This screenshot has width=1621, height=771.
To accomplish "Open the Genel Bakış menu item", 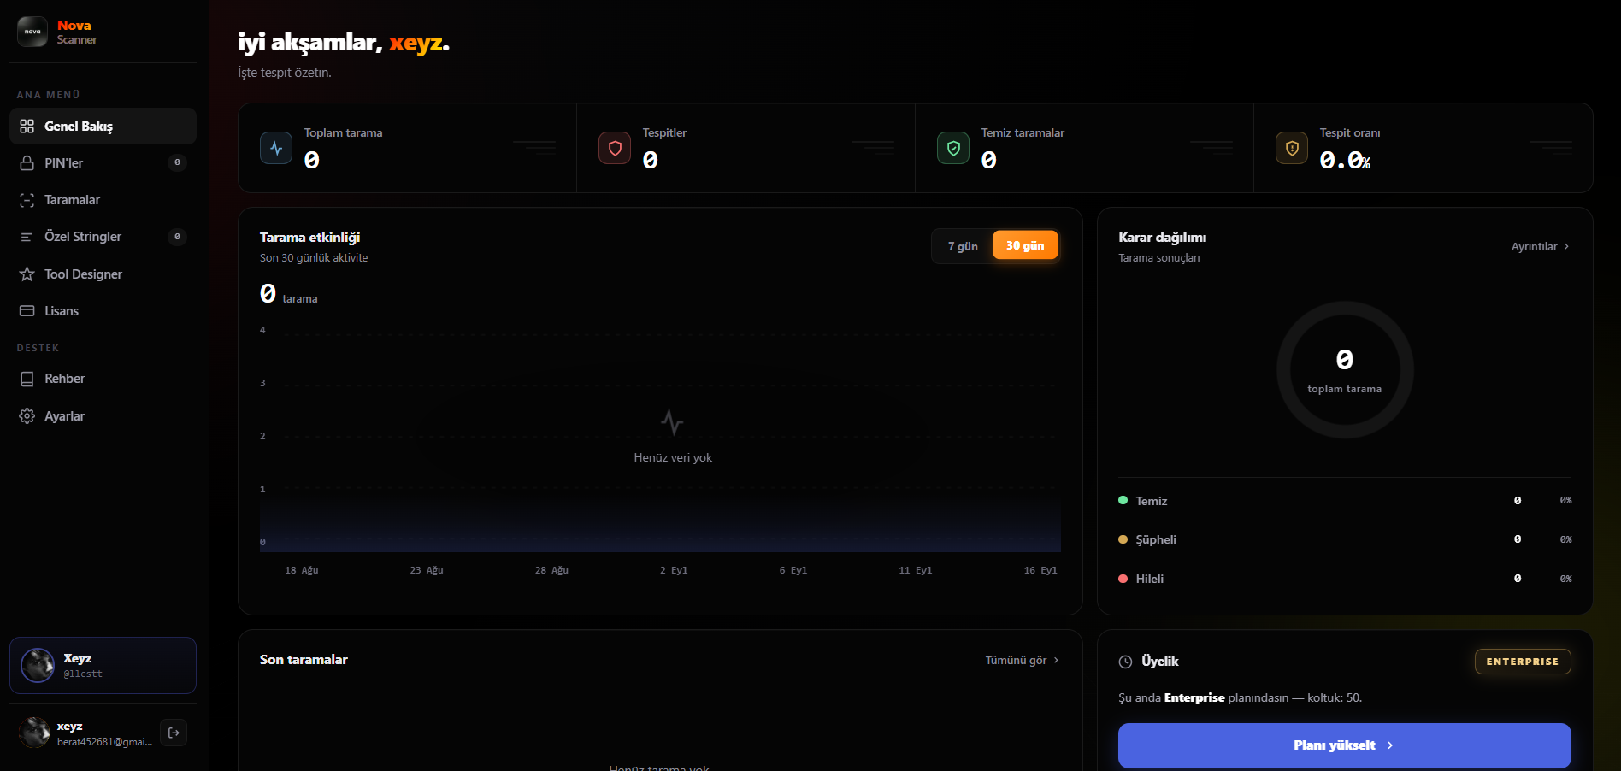I will pyautogui.click(x=103, y=127).
